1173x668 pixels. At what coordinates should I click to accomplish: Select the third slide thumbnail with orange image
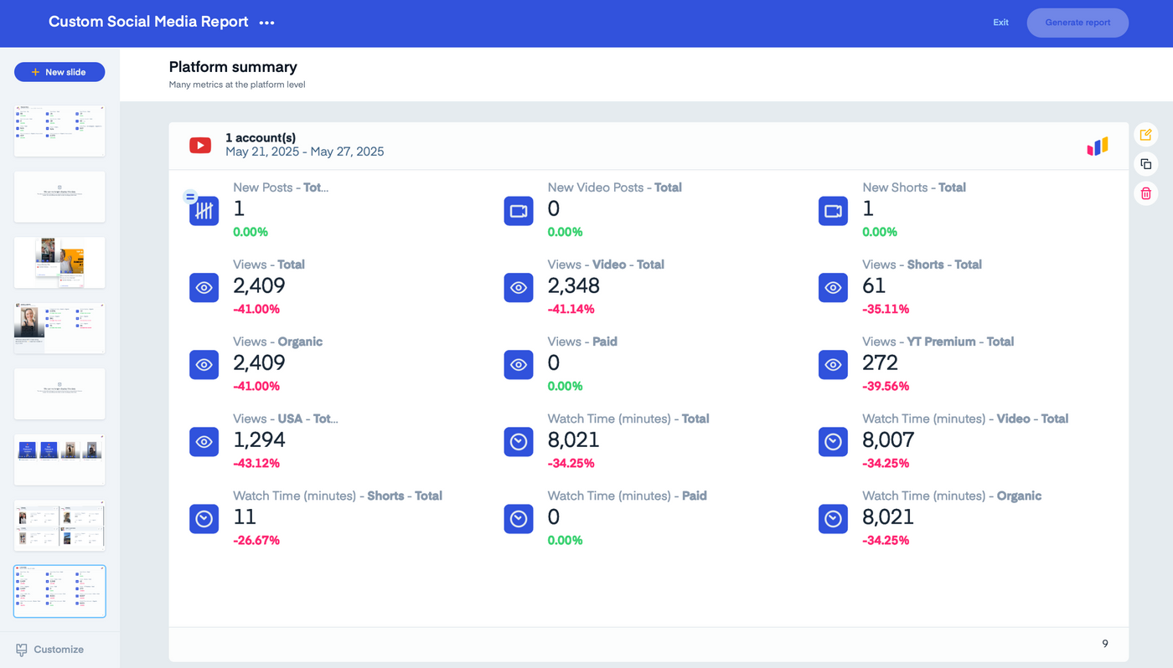tap(59, 262)
